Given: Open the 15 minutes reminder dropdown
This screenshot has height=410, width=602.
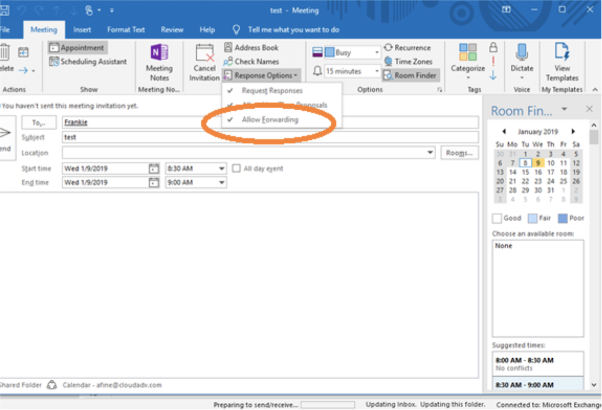Looking at the screenshot, I should [x=376, y=71].
